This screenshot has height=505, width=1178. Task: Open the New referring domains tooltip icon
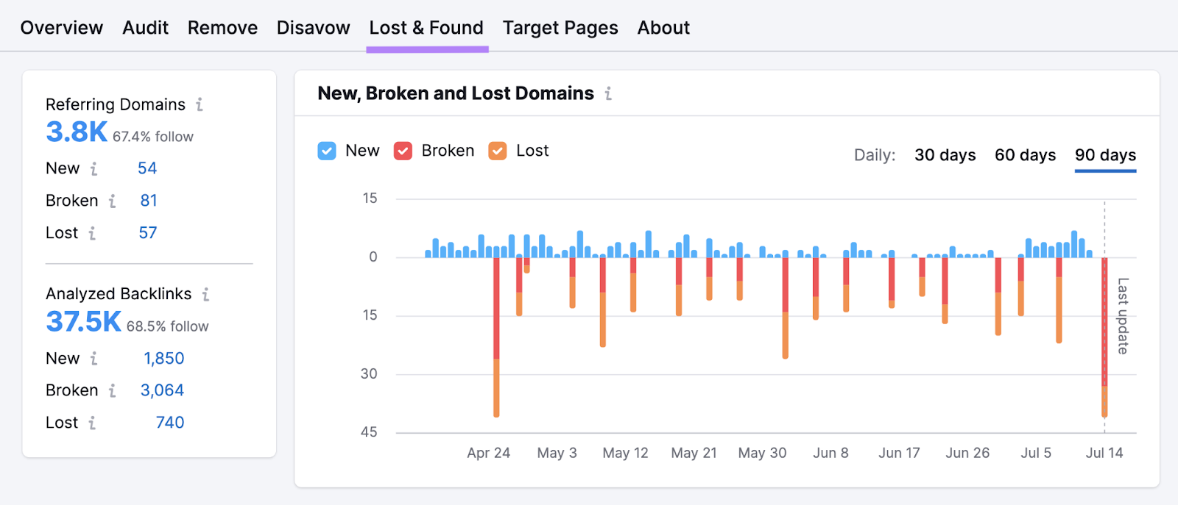[93, 168]
